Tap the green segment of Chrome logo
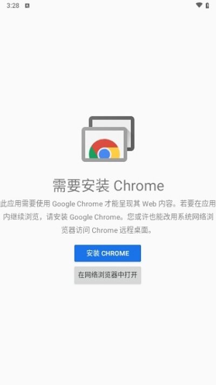 pyautogui.click(x=93, y=153)
